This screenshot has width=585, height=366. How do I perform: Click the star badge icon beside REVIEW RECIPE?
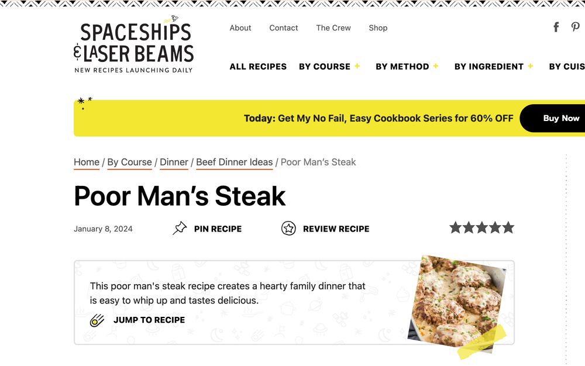[x=288, y=229]
